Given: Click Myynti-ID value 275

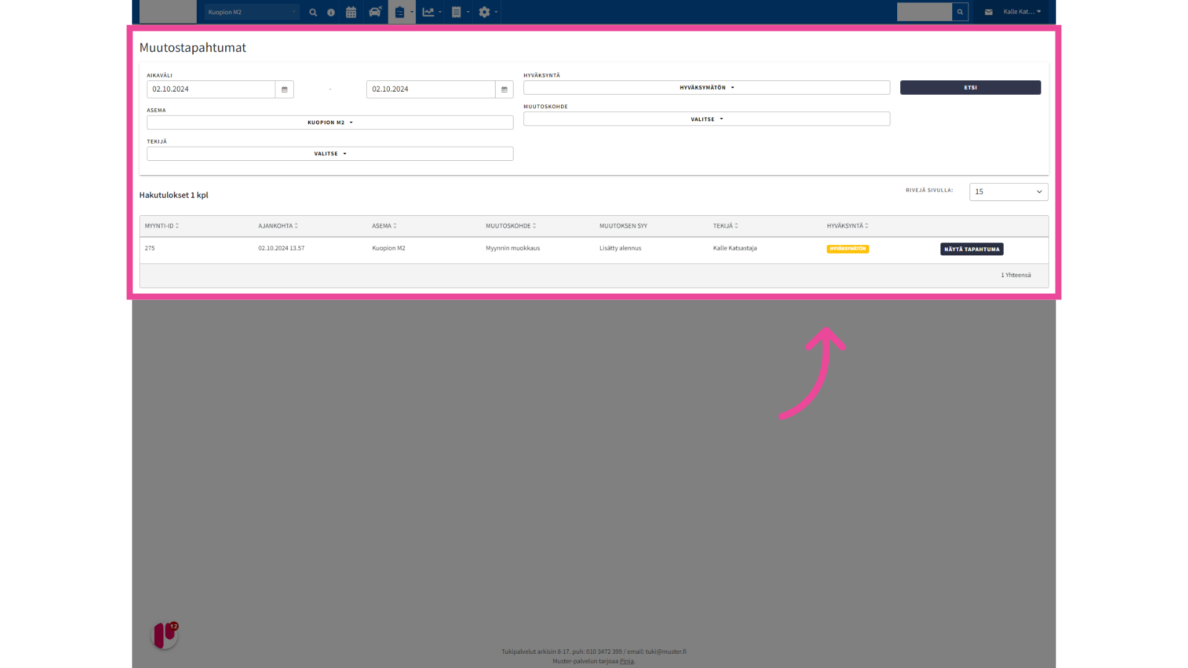Looking at the screenshot, I should [x=150, y=248].
